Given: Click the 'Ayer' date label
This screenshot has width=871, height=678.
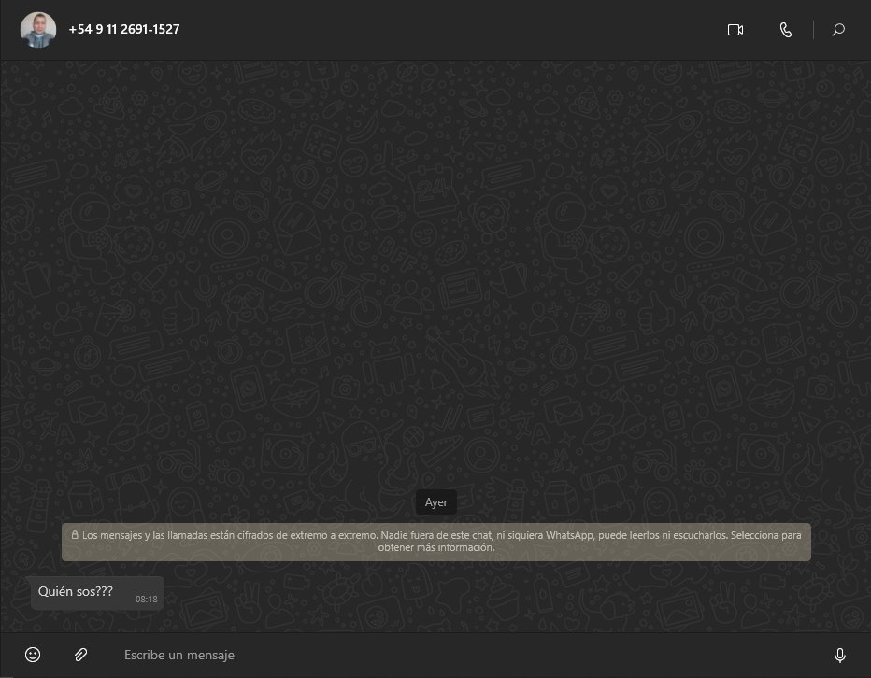Looking at the screenshot, I should [x=436, y=502].
